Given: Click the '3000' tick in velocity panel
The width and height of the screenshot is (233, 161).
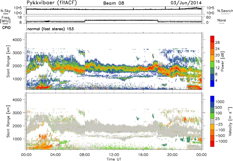Looking at the screenshot, I should (x=17, y=113).
